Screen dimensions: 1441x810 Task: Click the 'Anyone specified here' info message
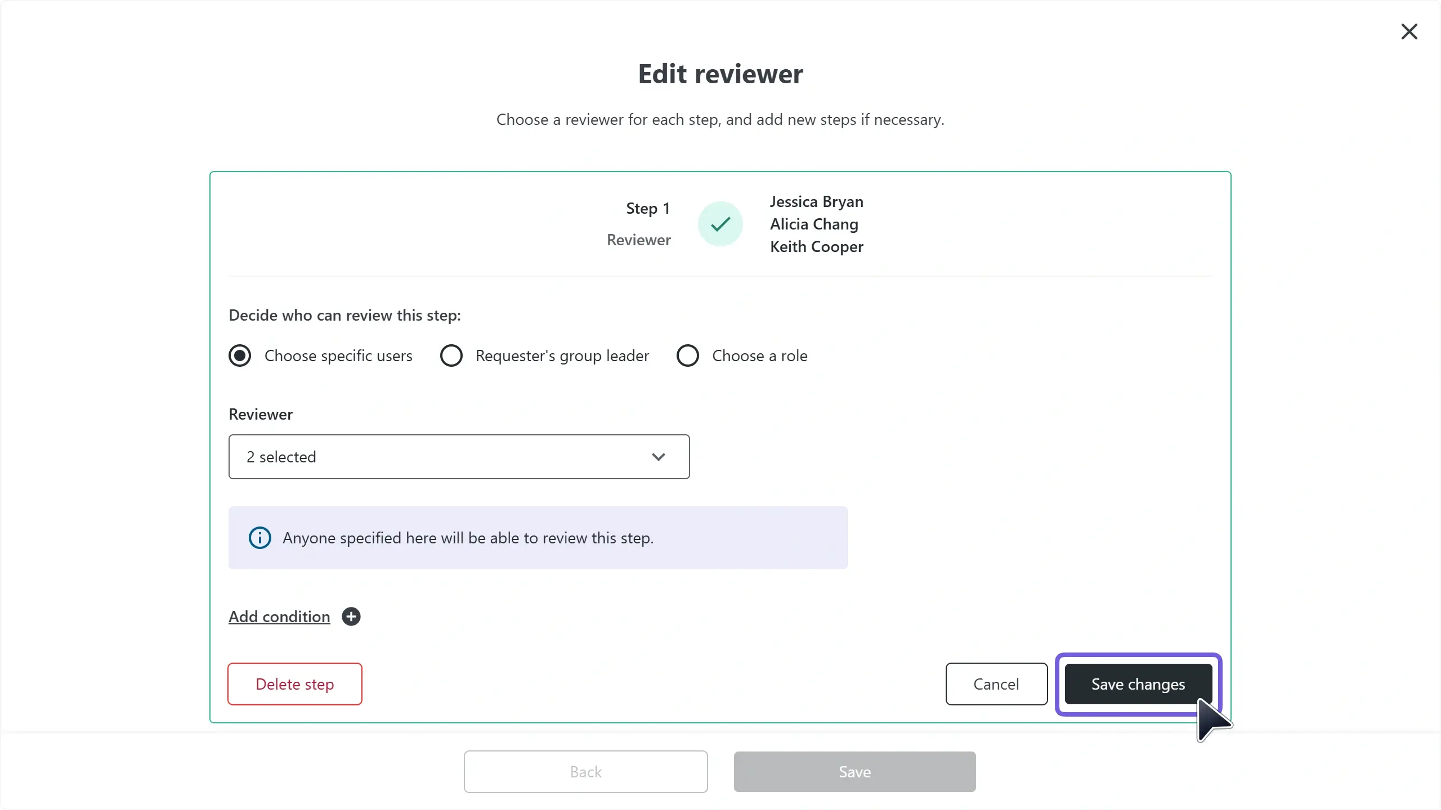click(x=468, y=538)
